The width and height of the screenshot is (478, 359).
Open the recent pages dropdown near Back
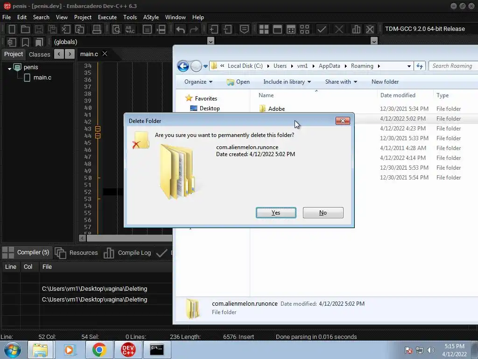tap(205, 66)
